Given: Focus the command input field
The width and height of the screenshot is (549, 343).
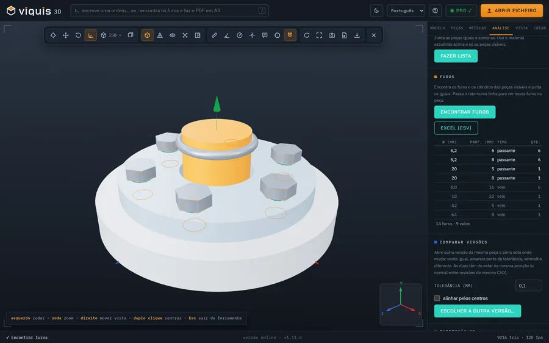Looking at the screenshot, I should (x=170, y=10).
